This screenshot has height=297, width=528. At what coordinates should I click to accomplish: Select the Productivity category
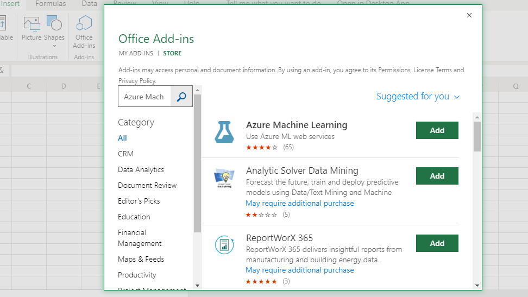(137, 275)
